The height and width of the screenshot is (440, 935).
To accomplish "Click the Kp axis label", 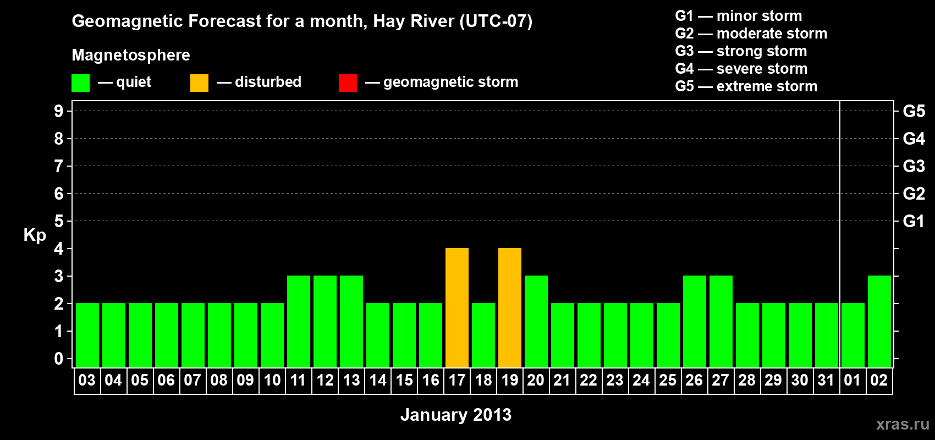I will [x=35, y=235].
